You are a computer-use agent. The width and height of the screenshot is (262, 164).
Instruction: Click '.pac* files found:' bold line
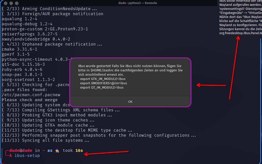25,90
